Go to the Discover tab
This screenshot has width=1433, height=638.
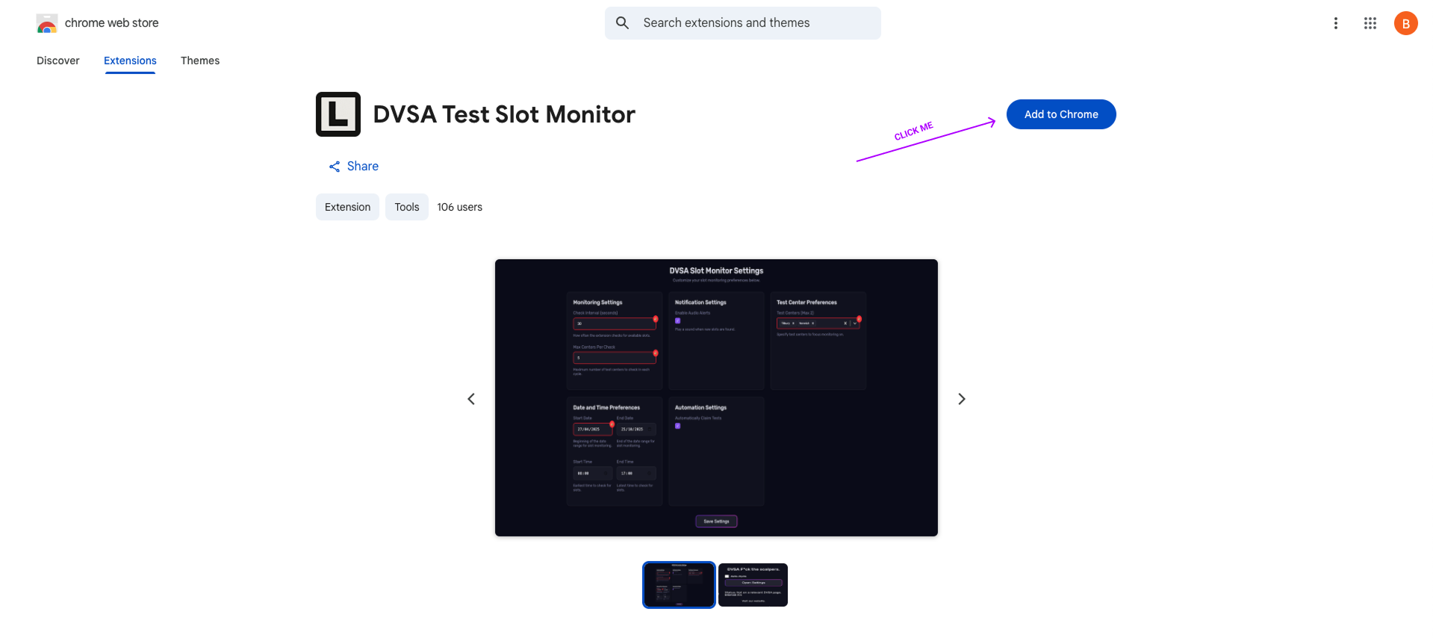pos(58,61)
